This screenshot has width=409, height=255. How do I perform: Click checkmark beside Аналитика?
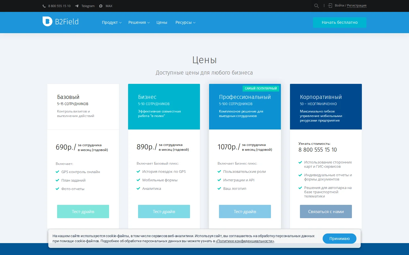tap(138, 188)
